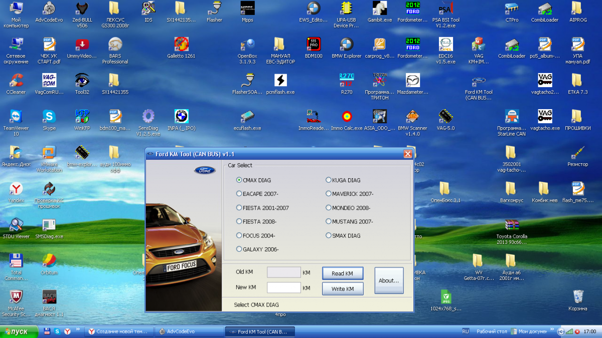This screenshot has height=338, width=602.
Task: Open the About... dialog button
Action: pos(389,280)
